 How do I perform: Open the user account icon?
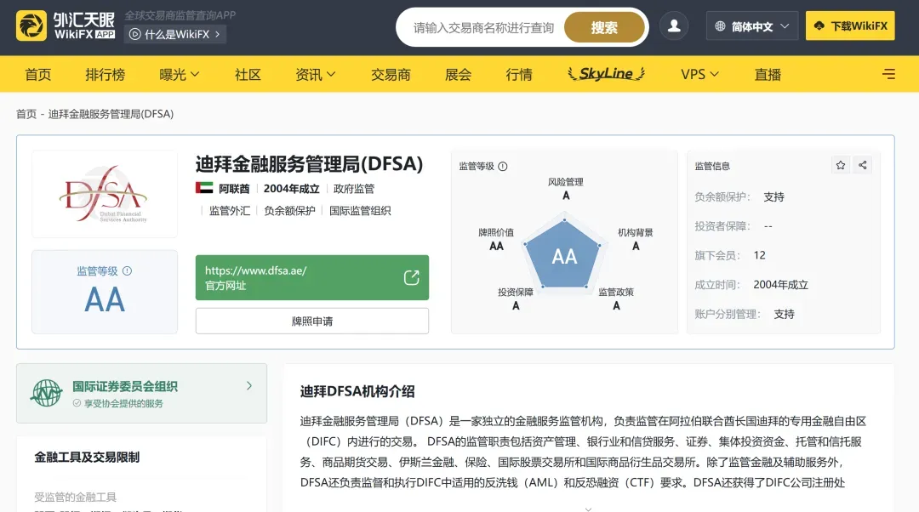674,26
